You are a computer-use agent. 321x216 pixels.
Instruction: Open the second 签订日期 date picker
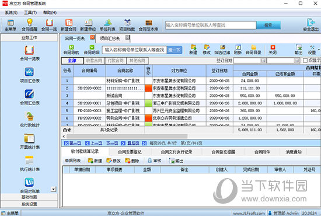point(297,60)
